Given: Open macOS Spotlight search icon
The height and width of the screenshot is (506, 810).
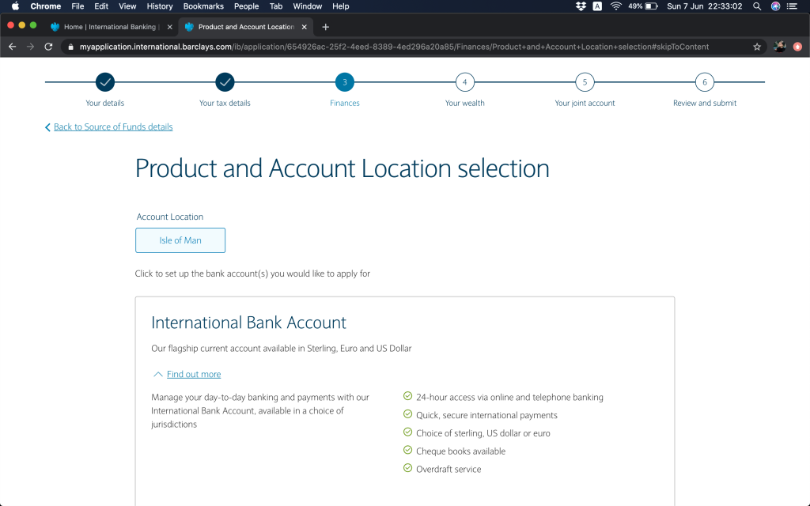Looking at the screenshot, I should (757, 6).
